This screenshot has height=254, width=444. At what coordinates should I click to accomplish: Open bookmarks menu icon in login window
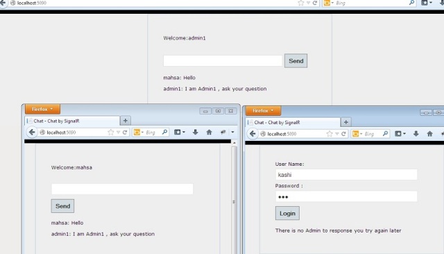pyautogui.click(x=400, y=134)
